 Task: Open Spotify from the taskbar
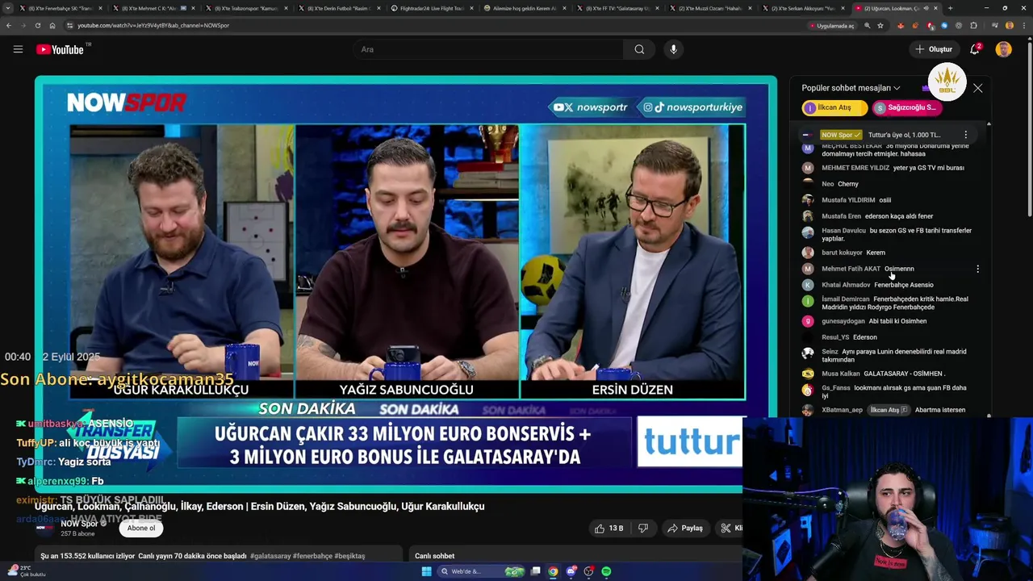pos(606,571)
